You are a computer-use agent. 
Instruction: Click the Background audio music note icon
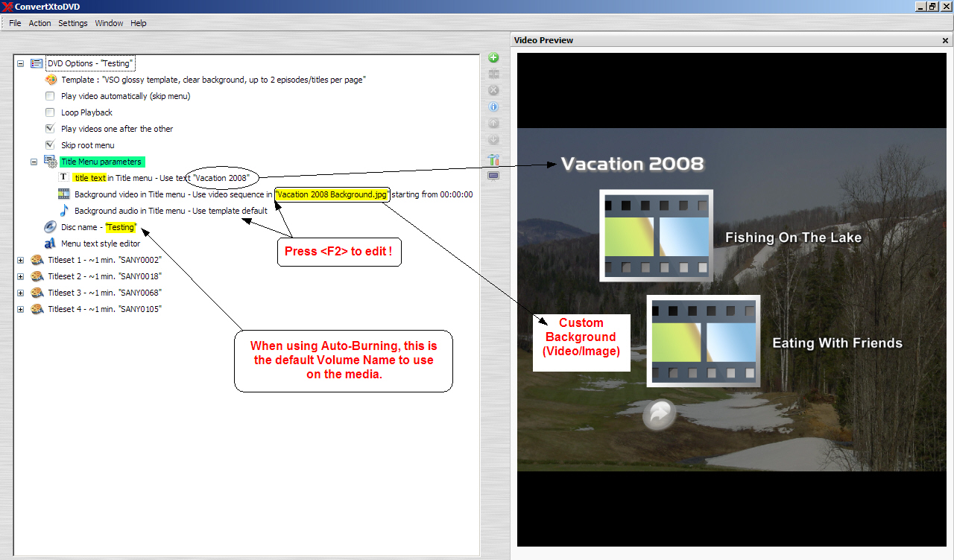[64, 210]
